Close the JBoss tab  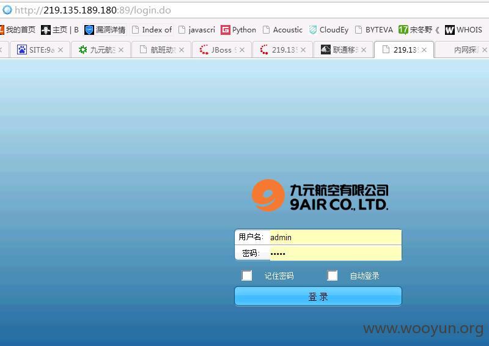point(242,50)
